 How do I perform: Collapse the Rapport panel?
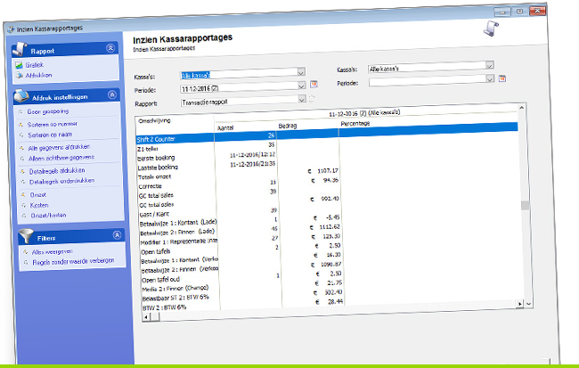pyautogui.click(x=110, y=50)
